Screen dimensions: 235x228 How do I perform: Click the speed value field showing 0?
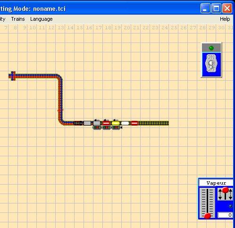tap(225, 215)
